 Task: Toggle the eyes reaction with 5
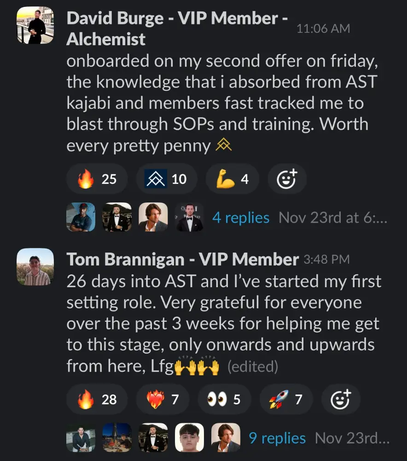pyautogui.click(x=224, y=399)
